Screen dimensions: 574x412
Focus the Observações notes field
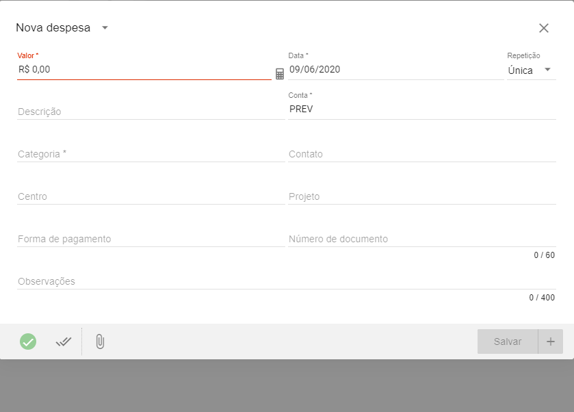(286, 281)
